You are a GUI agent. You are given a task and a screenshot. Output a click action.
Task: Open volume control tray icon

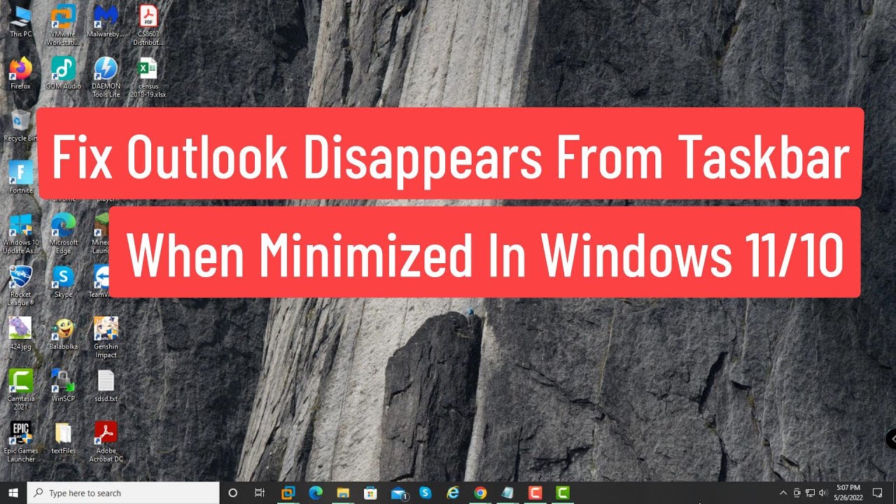click(x=822, y=493)
